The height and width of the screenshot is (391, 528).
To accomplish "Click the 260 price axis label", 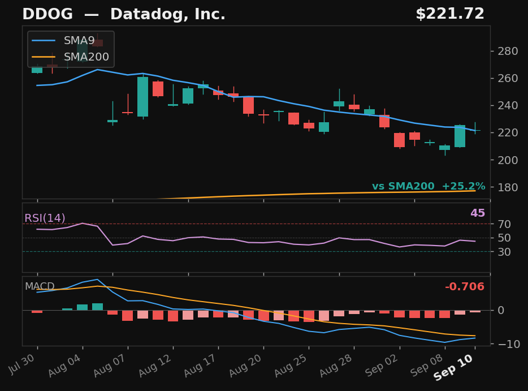I will click(508, 78).
